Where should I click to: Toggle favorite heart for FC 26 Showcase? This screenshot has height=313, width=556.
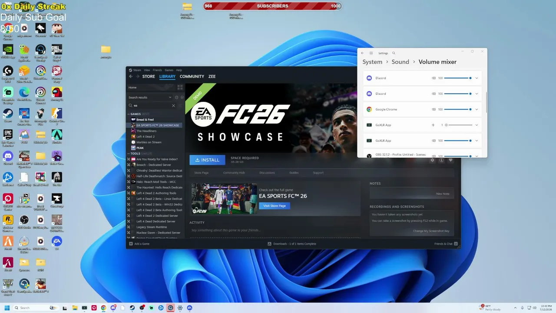coord(450,160)
